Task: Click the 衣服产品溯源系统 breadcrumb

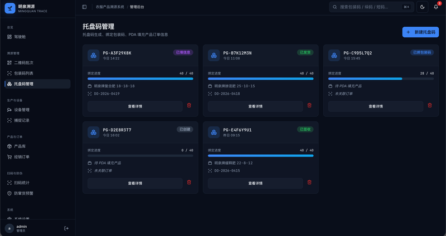Action: tap(110, 7)
